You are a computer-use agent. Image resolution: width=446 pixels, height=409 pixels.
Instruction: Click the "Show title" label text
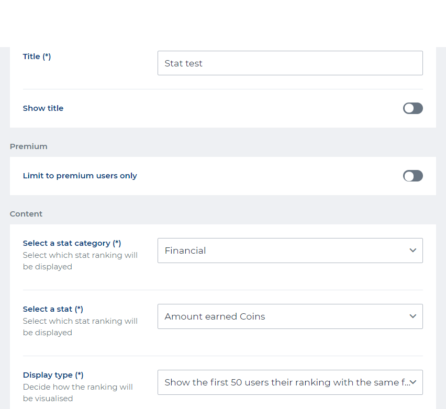43,108
